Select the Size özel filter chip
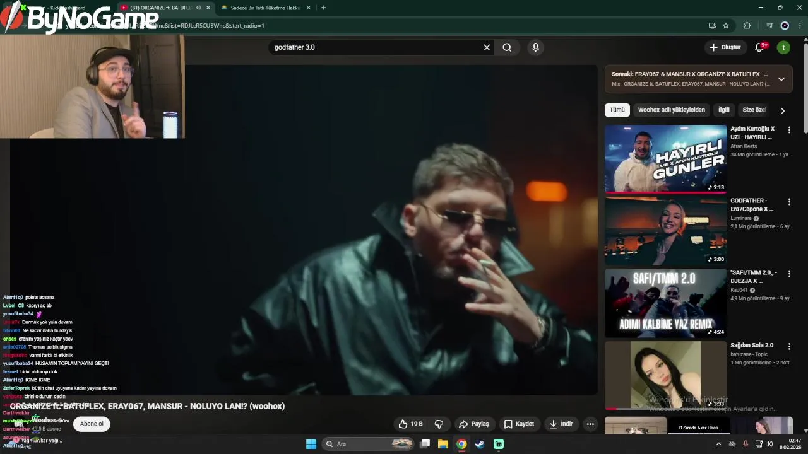The width and height of the screenshot is (808, 454). pos(754,110)
